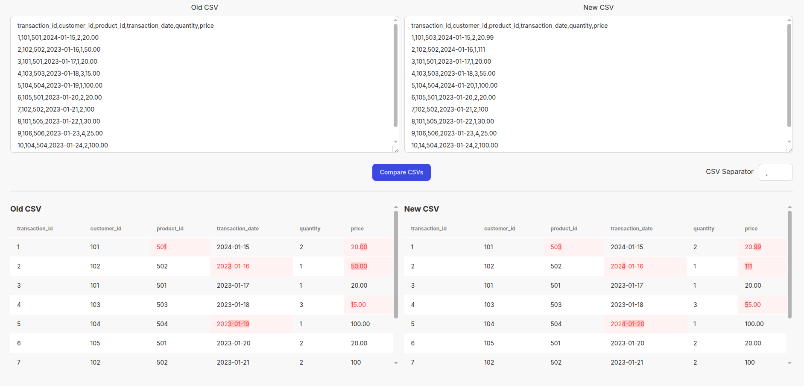This screenshot has width=804, height=386.
Task: Select highlighted 20.99 price in New CSV table
Action: click(x=762, y=247)
